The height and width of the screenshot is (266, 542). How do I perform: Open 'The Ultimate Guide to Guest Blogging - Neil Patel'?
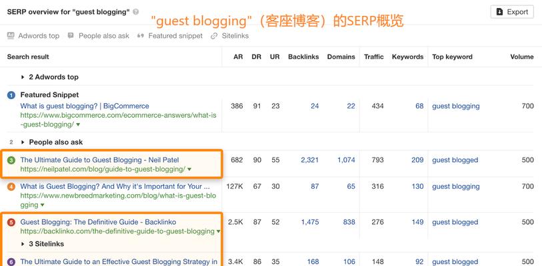pyautogui.click(x=99, y=160)
